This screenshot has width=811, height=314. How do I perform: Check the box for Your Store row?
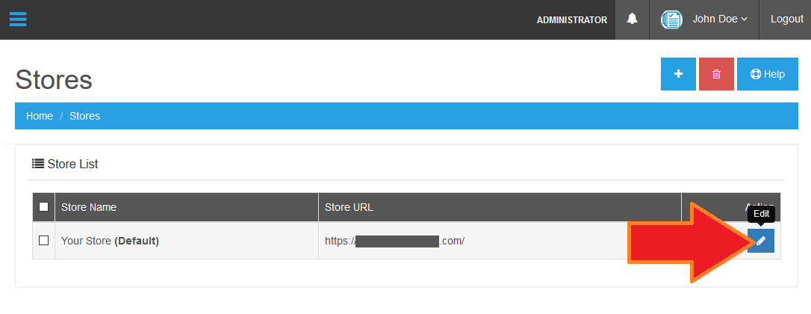pyautogui.click(x=43, y=241)
